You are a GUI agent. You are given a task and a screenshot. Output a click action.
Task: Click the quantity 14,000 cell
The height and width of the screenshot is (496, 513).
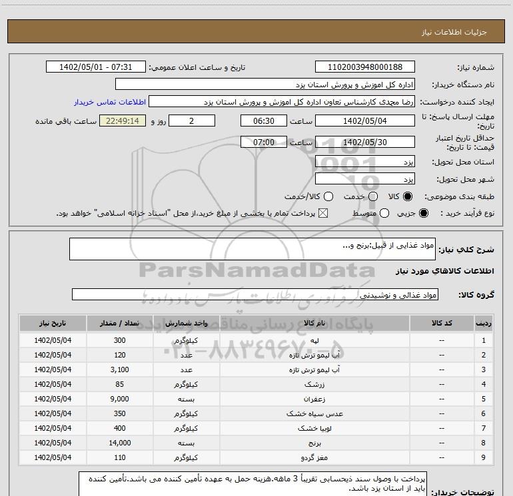point(120,443)
